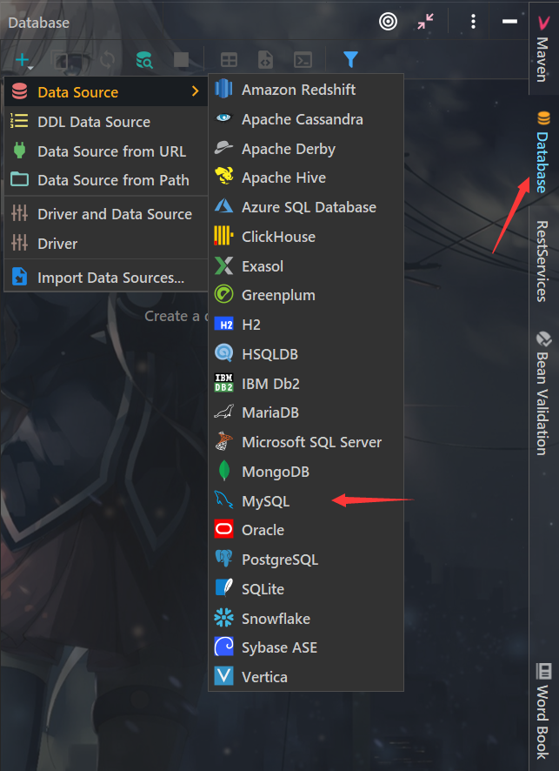The height and width of the screenshot is (771, 559).
Task: Click the Duplicate data source toolbar icon
Action: point(61,61)
